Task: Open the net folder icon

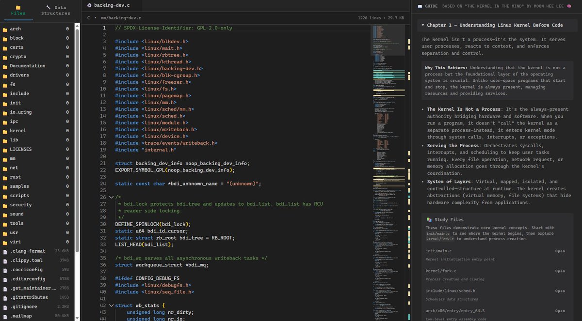Action: pos(5,168)
